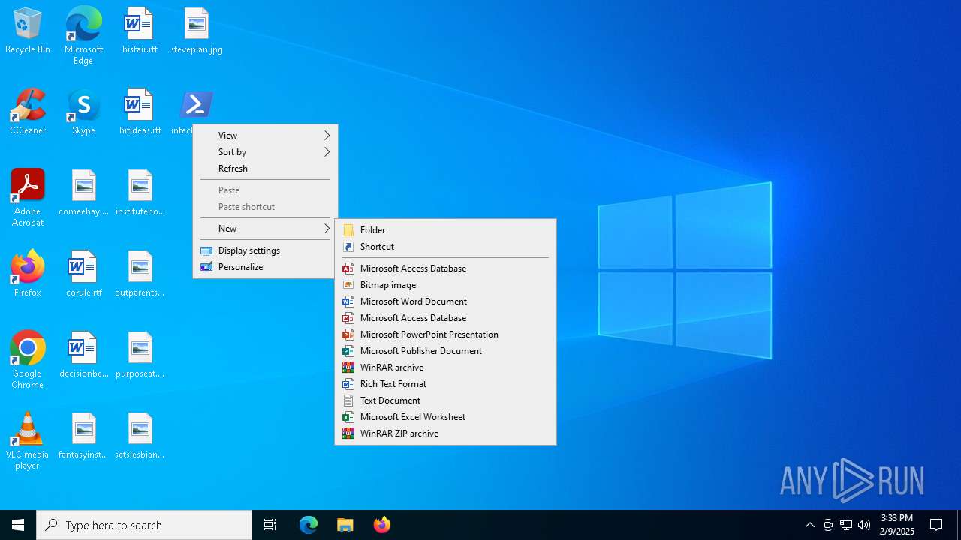Show hidden system tray icons
Viewport: 961px width, 540px height.
[x=809, y=525]
